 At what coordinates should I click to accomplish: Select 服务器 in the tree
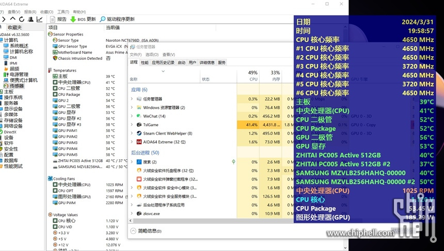[11, 103]
